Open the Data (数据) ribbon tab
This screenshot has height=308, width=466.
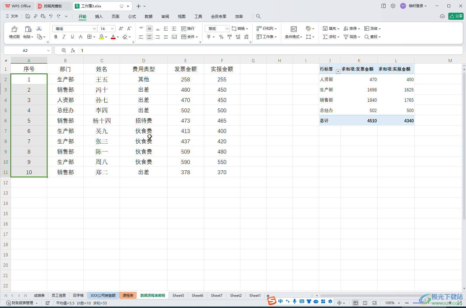pyautogui.click(x=149, y=17)
